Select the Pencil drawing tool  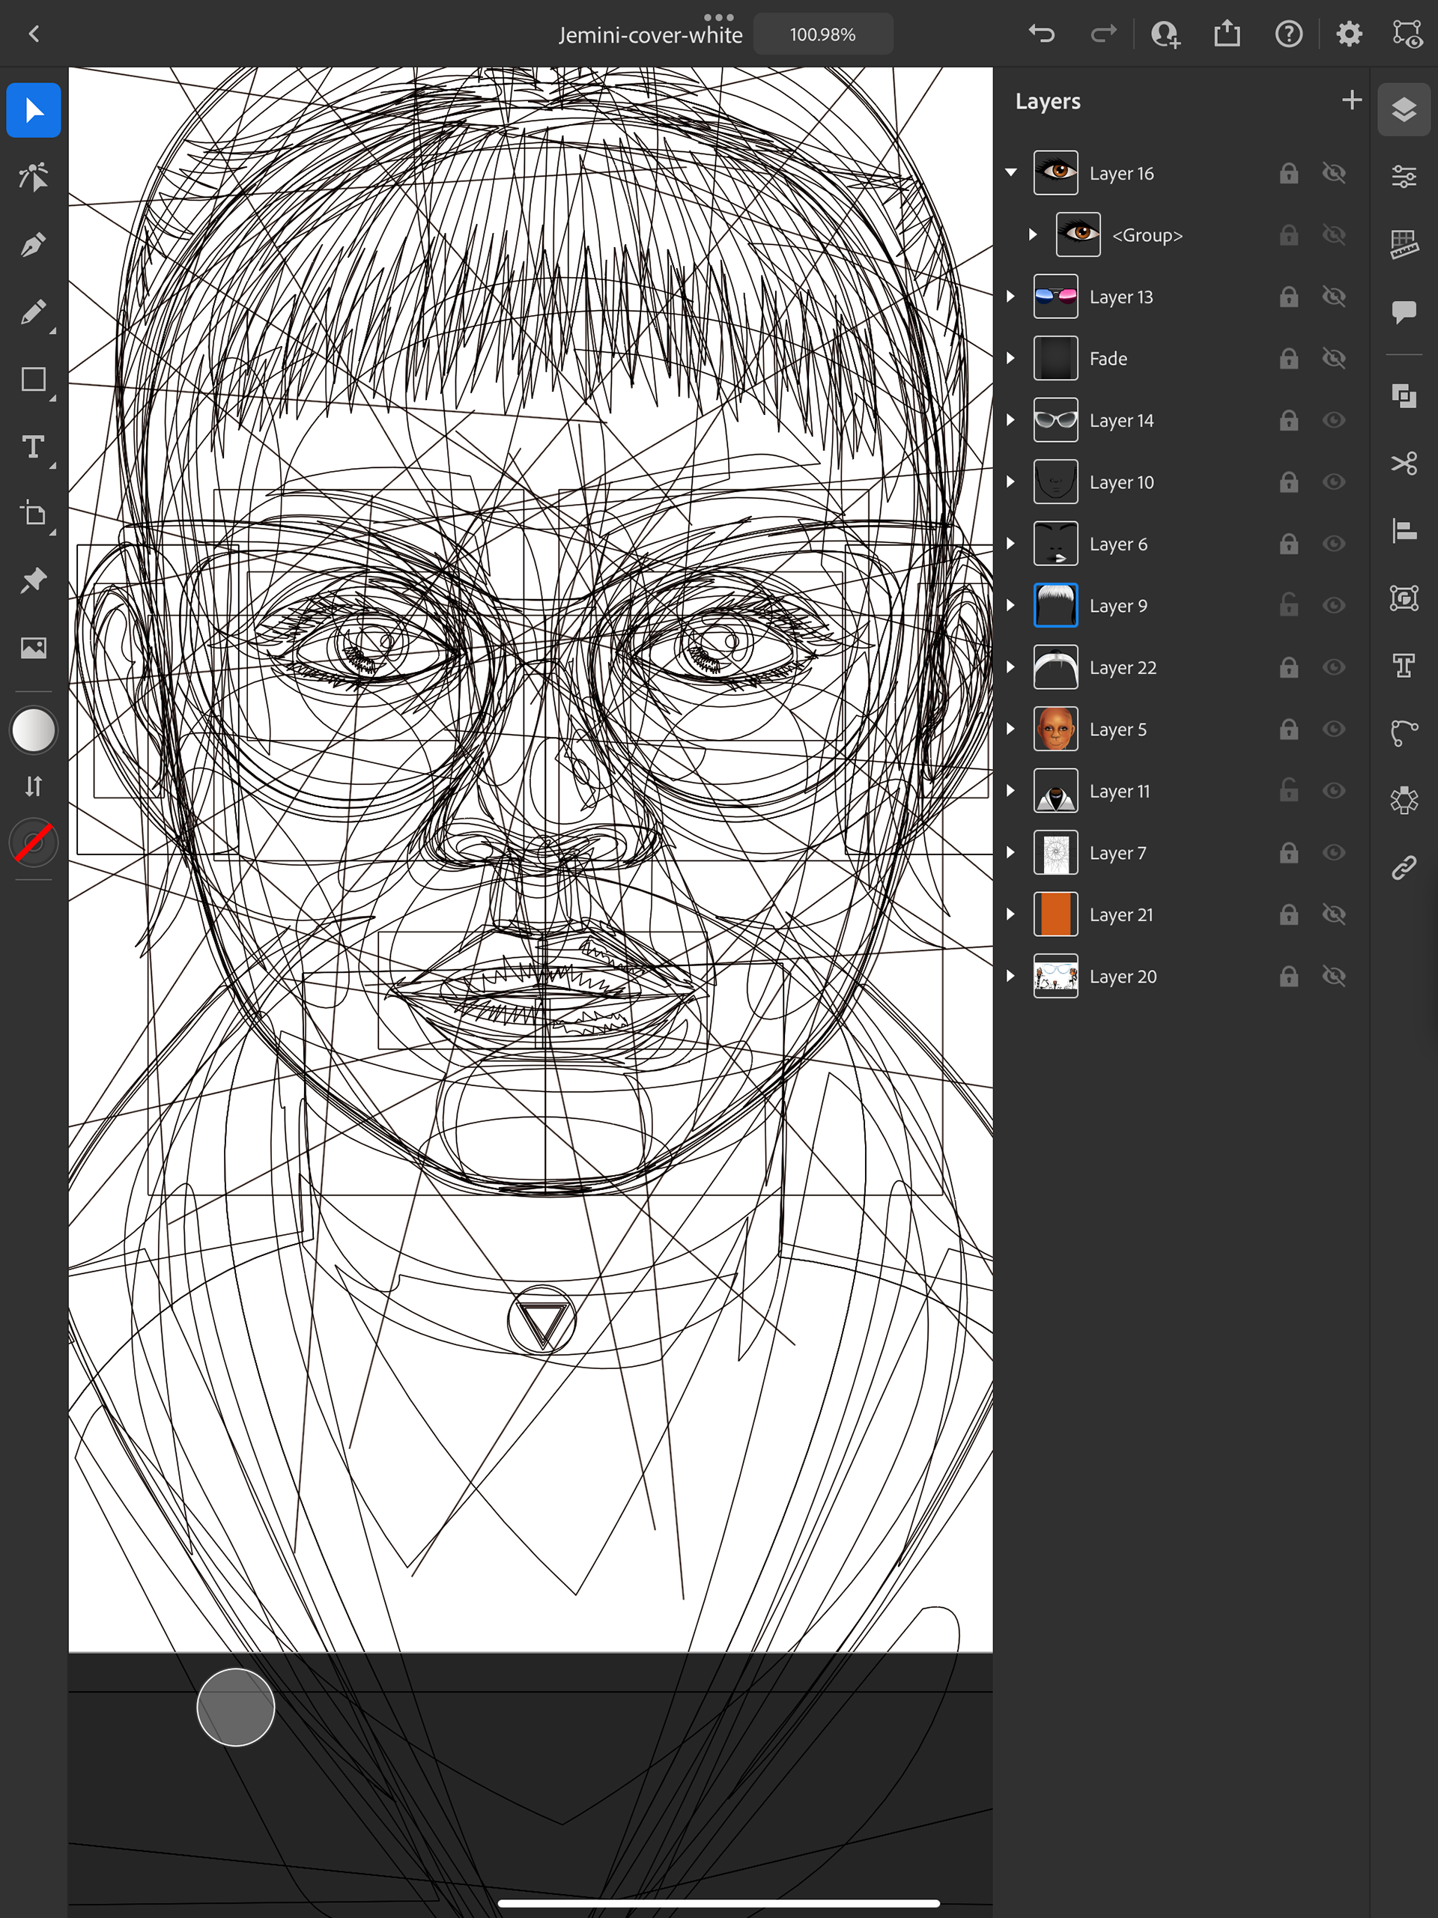pos(33,312)
